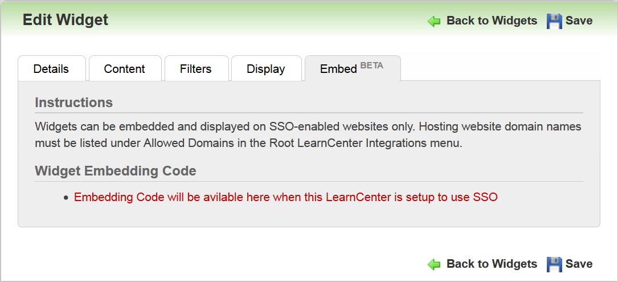Screen dimensions: 618x282
Task: Click the bullet point before the red message
Action: pyautogui.click(x=66, y=198)
